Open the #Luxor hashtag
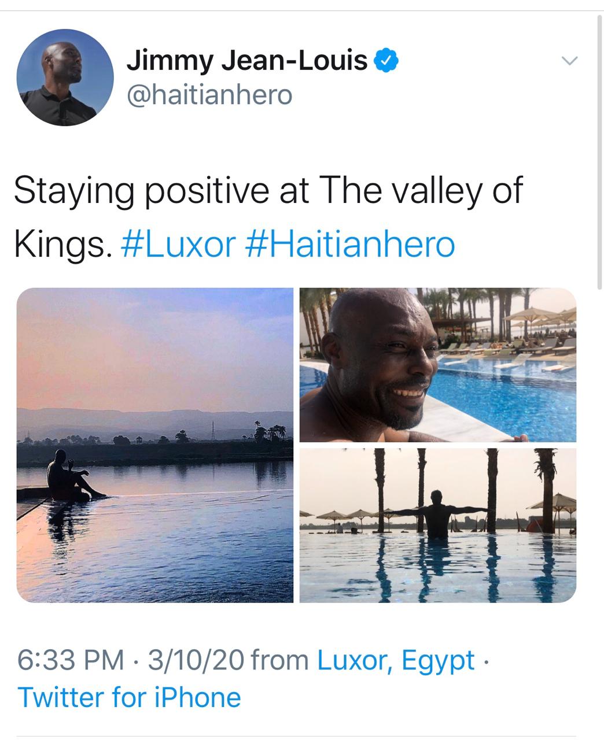The width and height of the screenshot is (604, 740). [178, 244]
